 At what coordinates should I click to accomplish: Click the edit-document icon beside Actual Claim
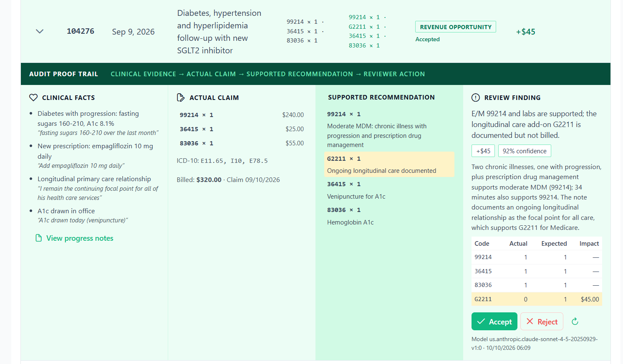[x=181, y=97]
